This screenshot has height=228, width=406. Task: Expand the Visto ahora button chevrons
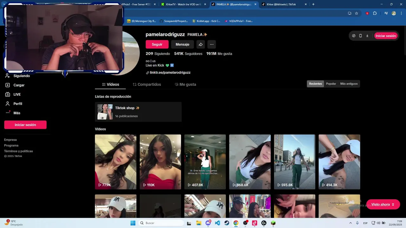click(393, 205)
